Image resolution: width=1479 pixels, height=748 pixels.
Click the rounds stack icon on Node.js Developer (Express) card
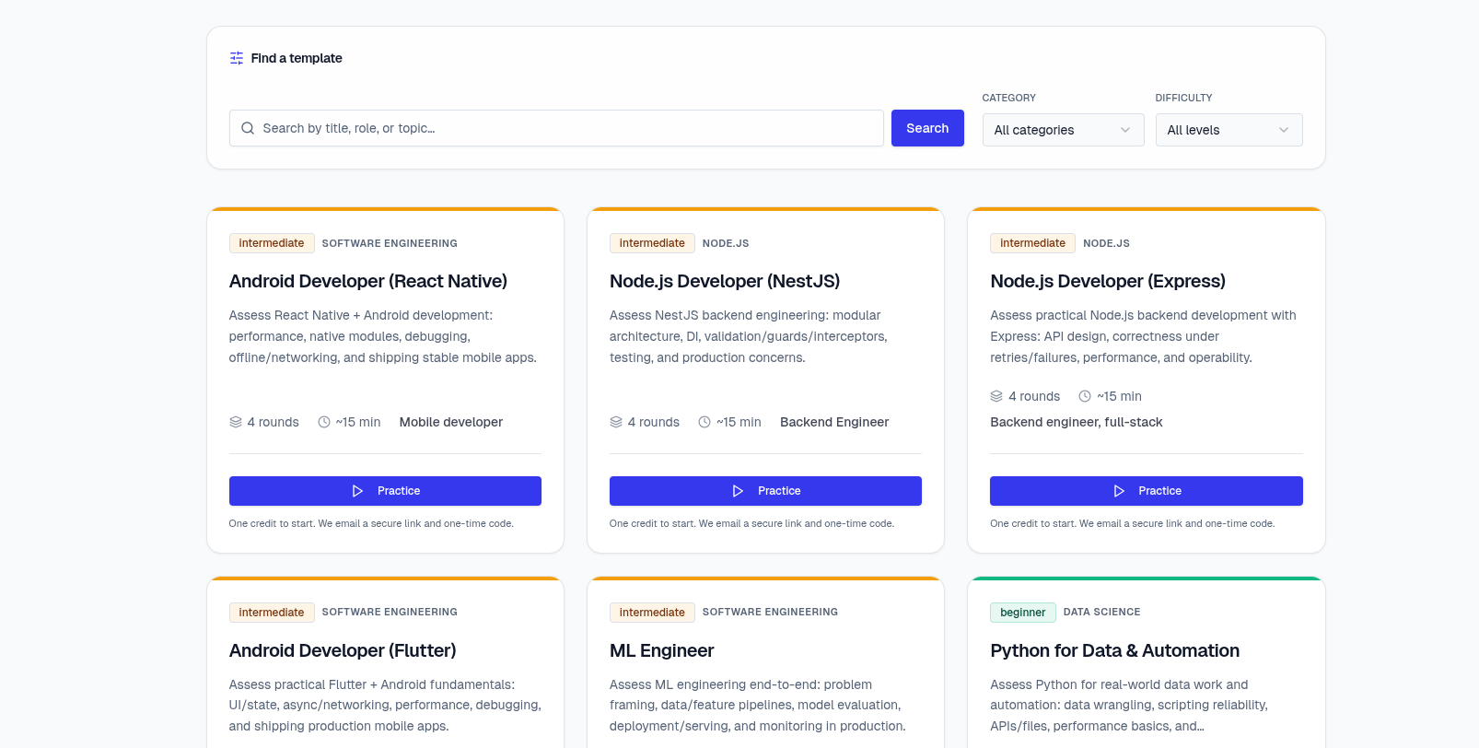[996, 396]
